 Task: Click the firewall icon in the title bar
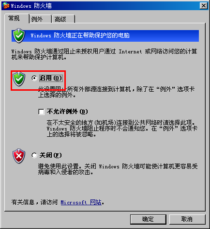click(x=6, y=6)
